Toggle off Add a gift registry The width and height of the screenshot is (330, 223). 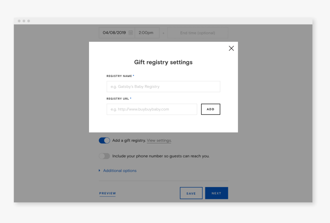104,140
